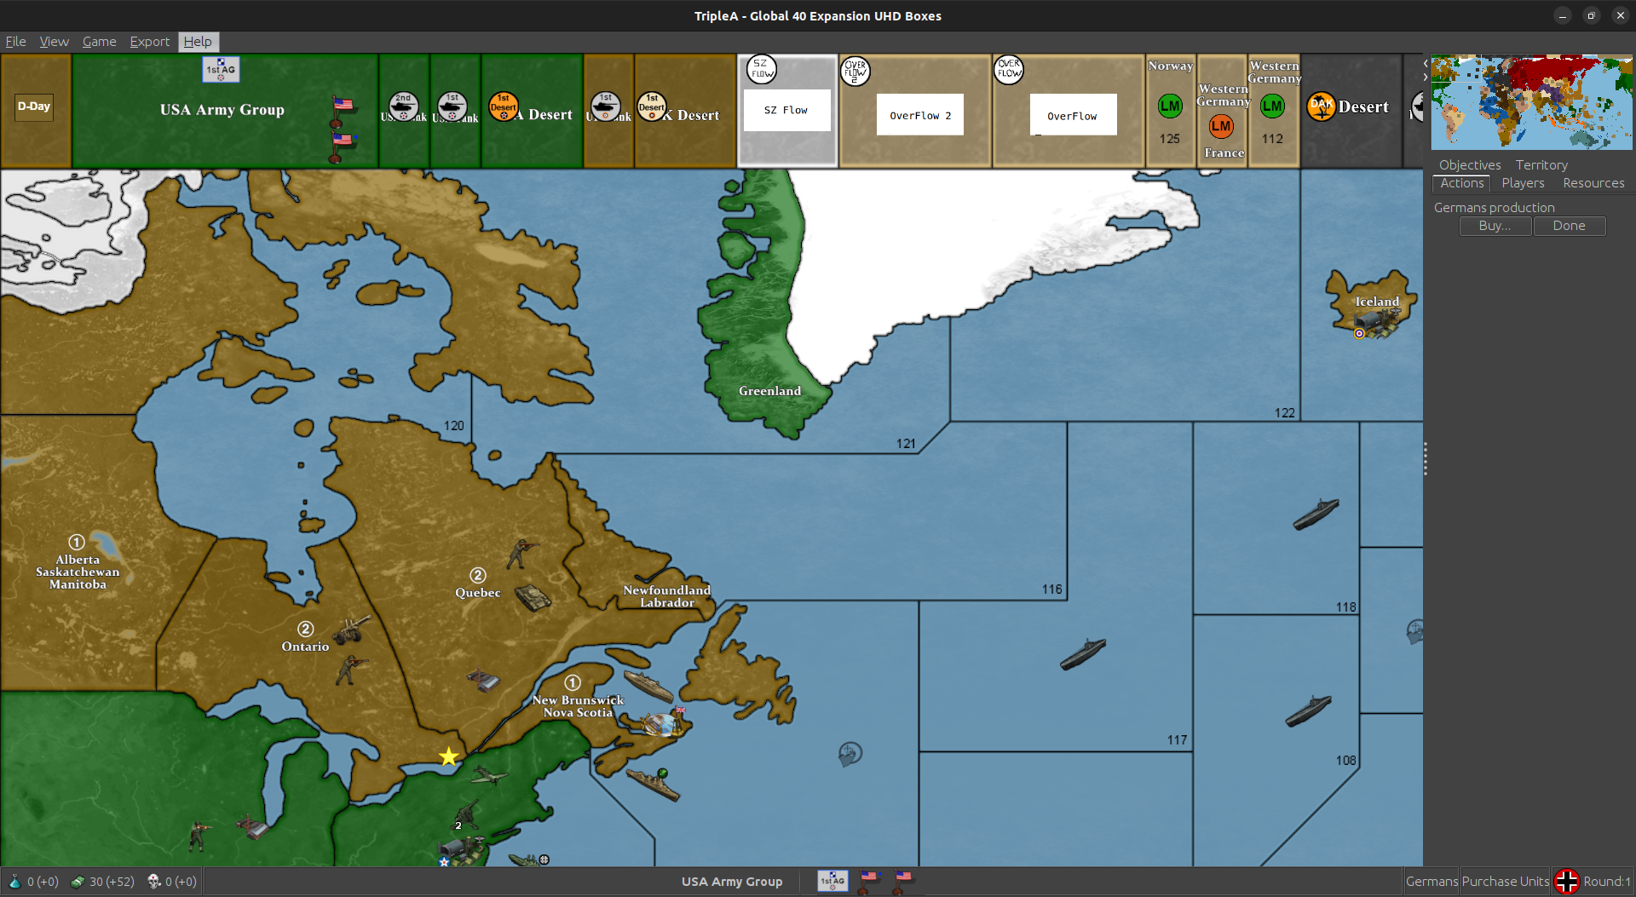Screen dimensions: 1636x897
Task: Click the destroyer south of Nova Scotia
Action: pos(654,784)
